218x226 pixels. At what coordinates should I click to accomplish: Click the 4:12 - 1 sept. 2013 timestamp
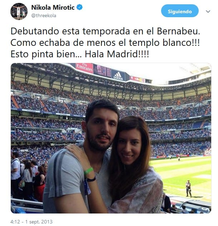[32, 222]
